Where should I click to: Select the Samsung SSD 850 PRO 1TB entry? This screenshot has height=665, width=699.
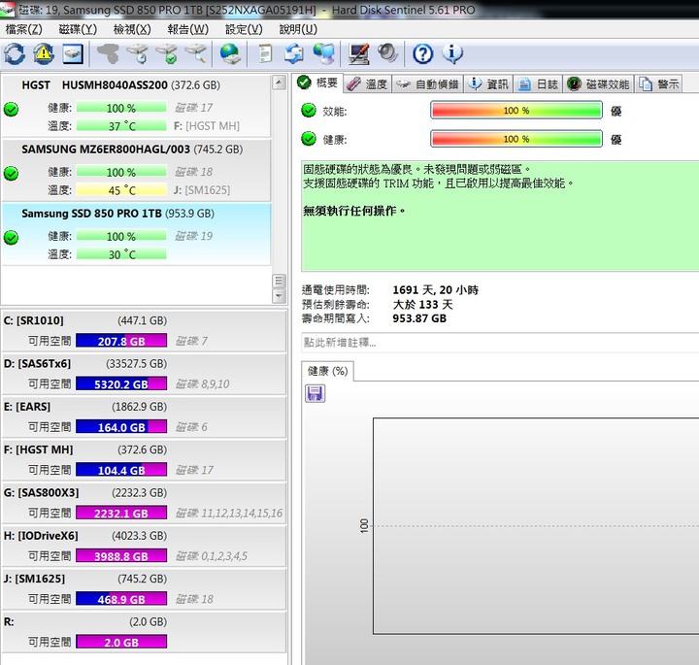136,234
